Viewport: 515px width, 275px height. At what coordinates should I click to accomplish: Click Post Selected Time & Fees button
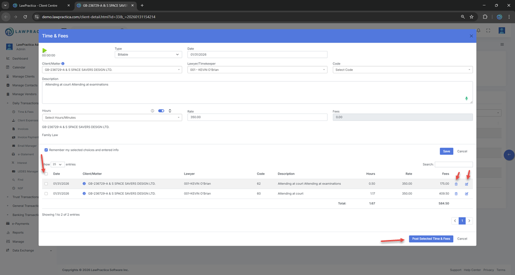431,239
